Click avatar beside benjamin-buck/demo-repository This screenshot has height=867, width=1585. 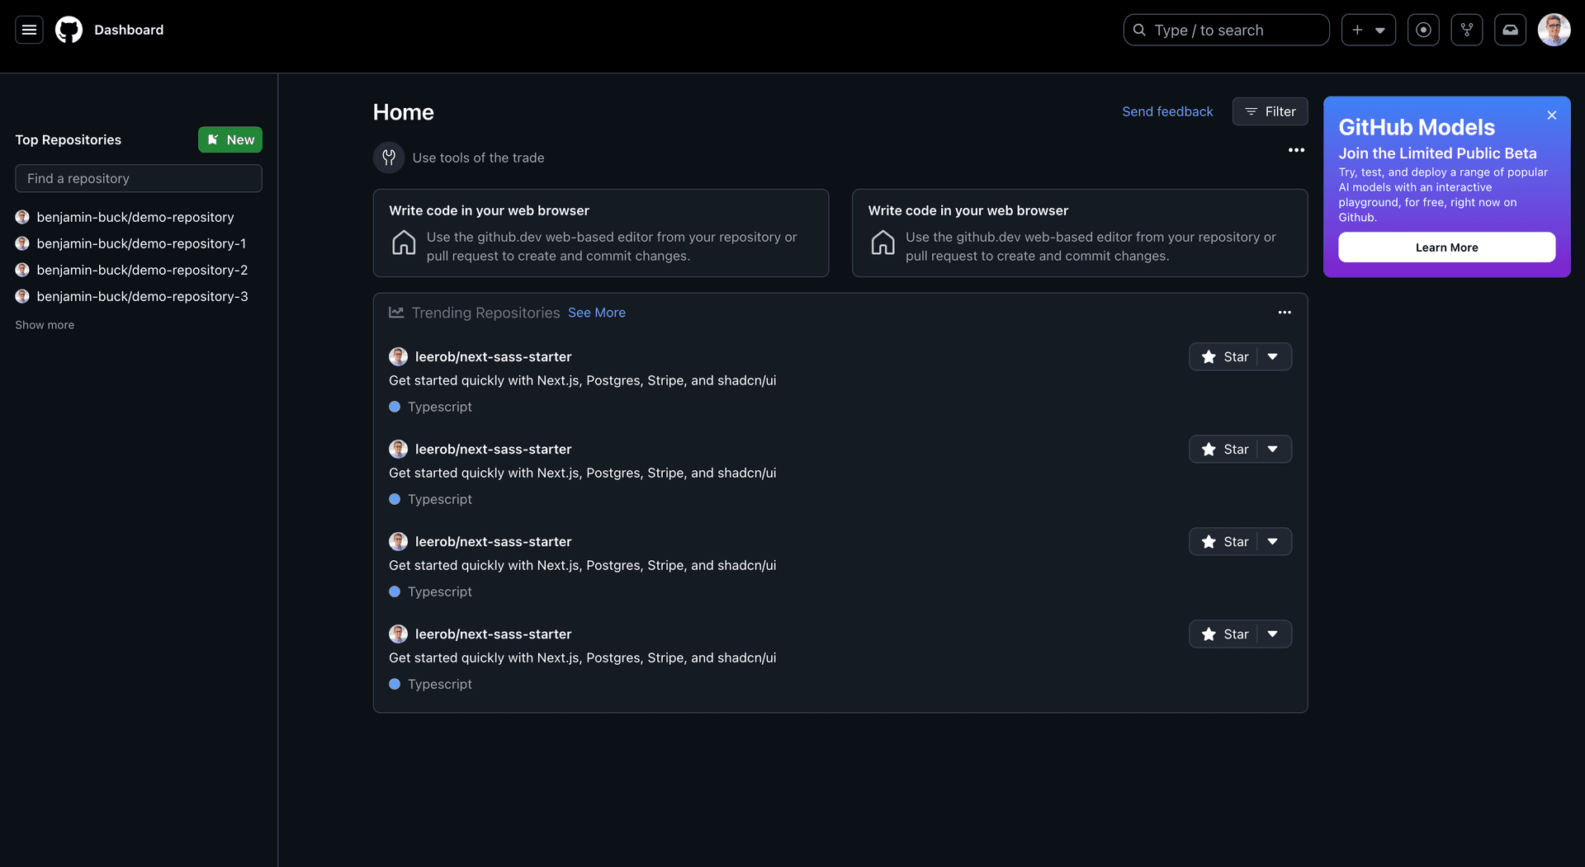click(22, 217)
